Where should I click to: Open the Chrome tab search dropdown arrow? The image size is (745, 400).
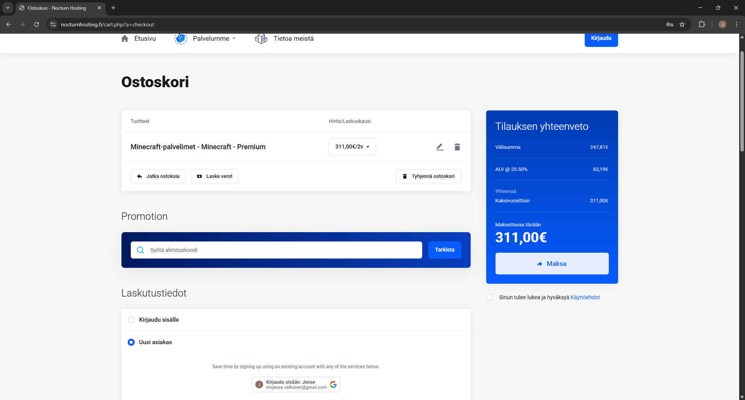(x=8, y=8)
